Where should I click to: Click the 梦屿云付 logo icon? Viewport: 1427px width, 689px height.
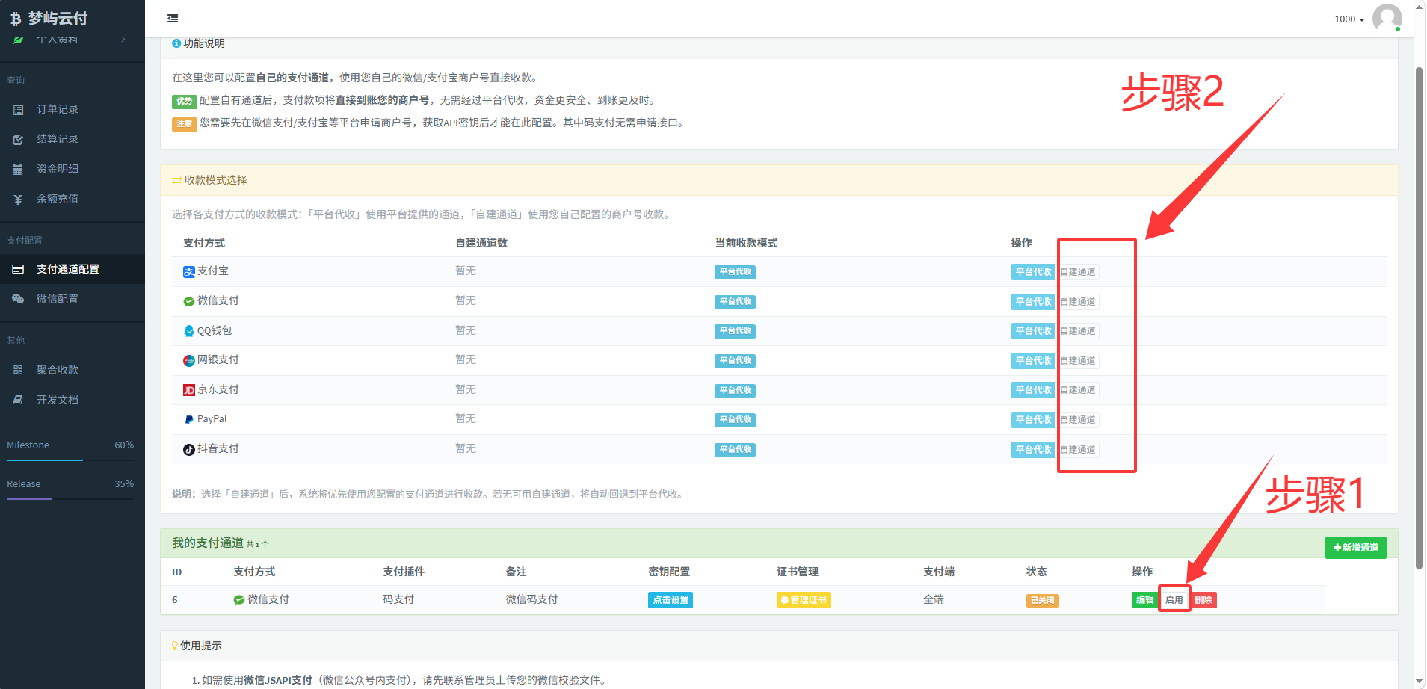click(16, 19)
